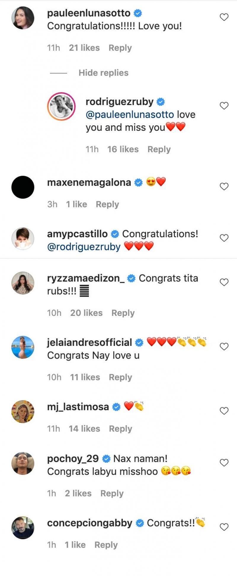237x576 pixels.
Task: View rodriguezruby's story avatar
Action: [61, 106]
